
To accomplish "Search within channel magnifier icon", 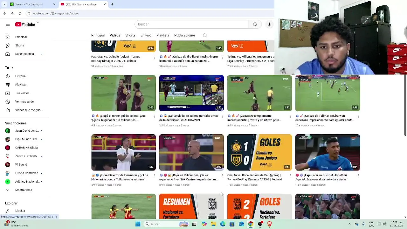I will tap(205, 35).
